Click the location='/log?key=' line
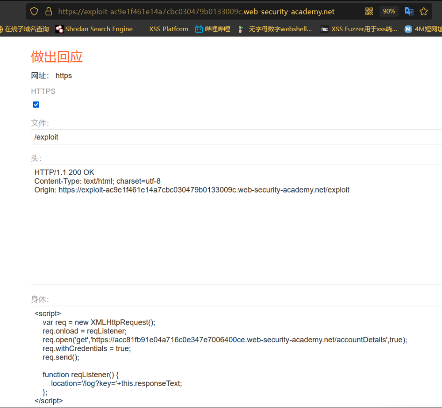 pos(116,383)
